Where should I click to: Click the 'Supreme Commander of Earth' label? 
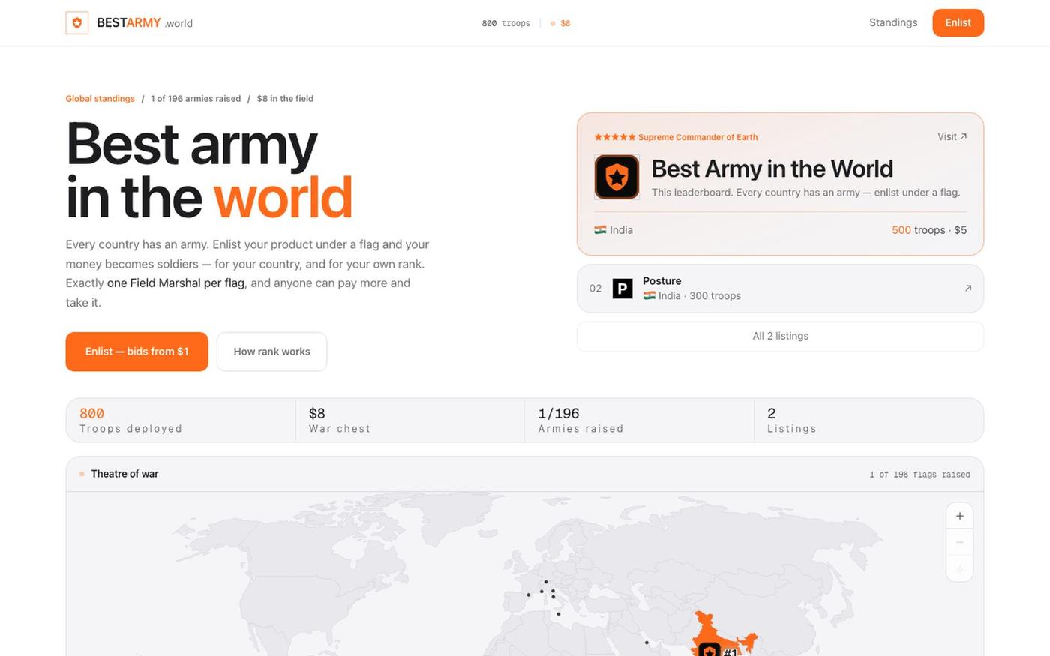697,137
